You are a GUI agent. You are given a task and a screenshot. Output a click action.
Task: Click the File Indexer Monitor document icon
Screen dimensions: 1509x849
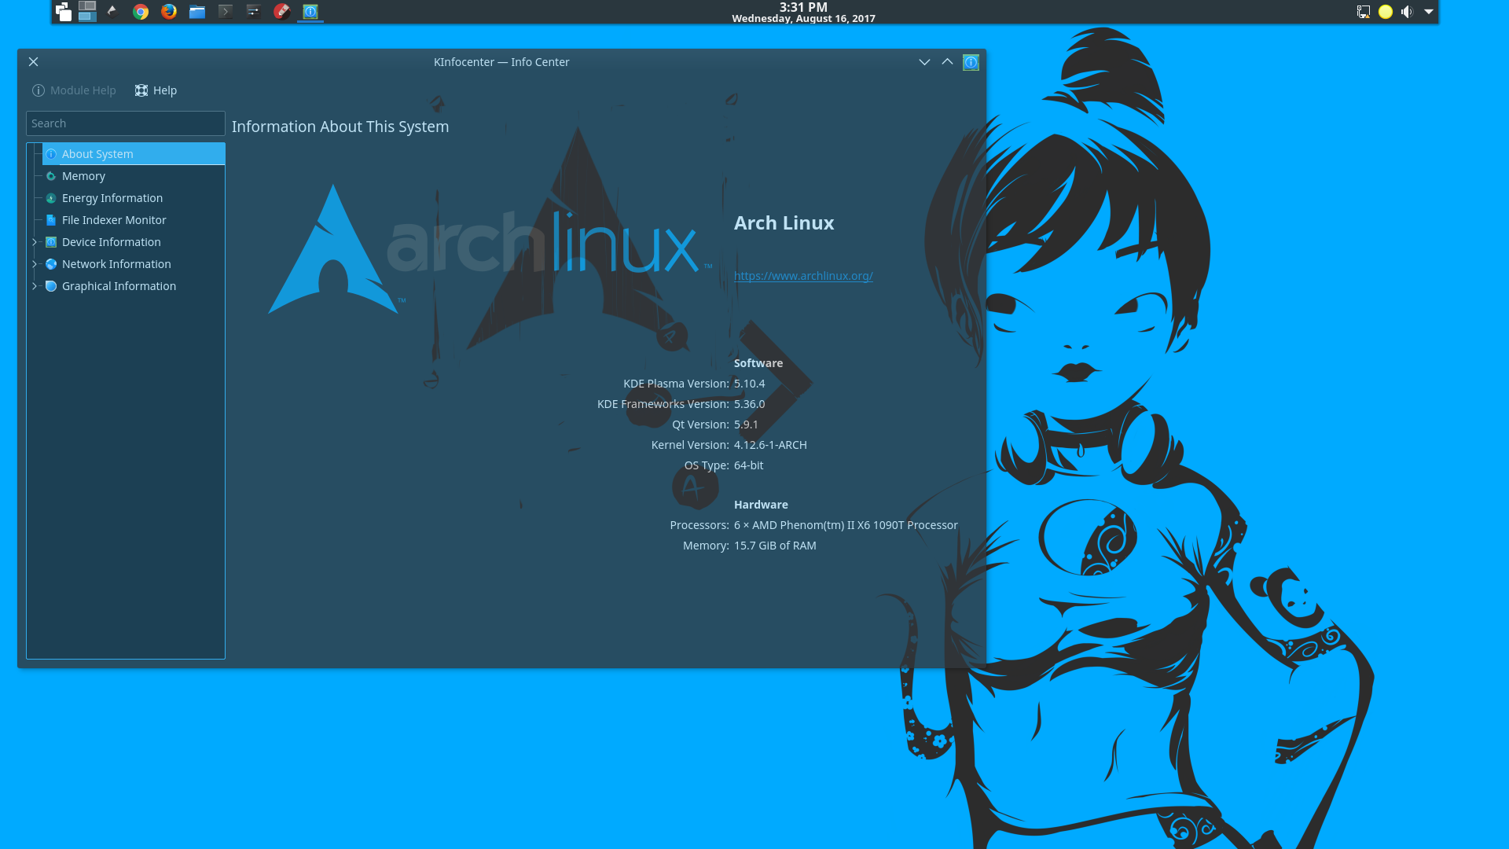click(51, 220)
